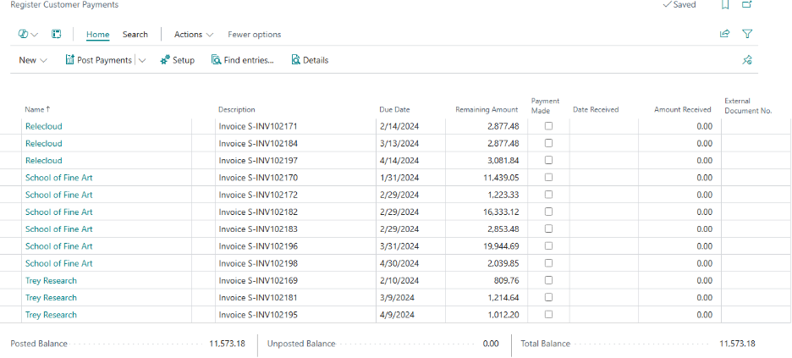Image resolution: width=792 pixels, height=358 pixels.
Task: Expand the New dropdown
Action: [33, 60]
